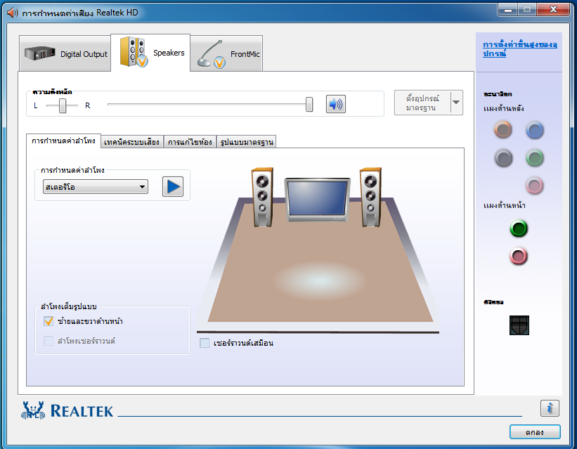Toggle the disabled surround speakers checkbox
The width and height of the screenshot is (577, 449).
click(48, 341)
